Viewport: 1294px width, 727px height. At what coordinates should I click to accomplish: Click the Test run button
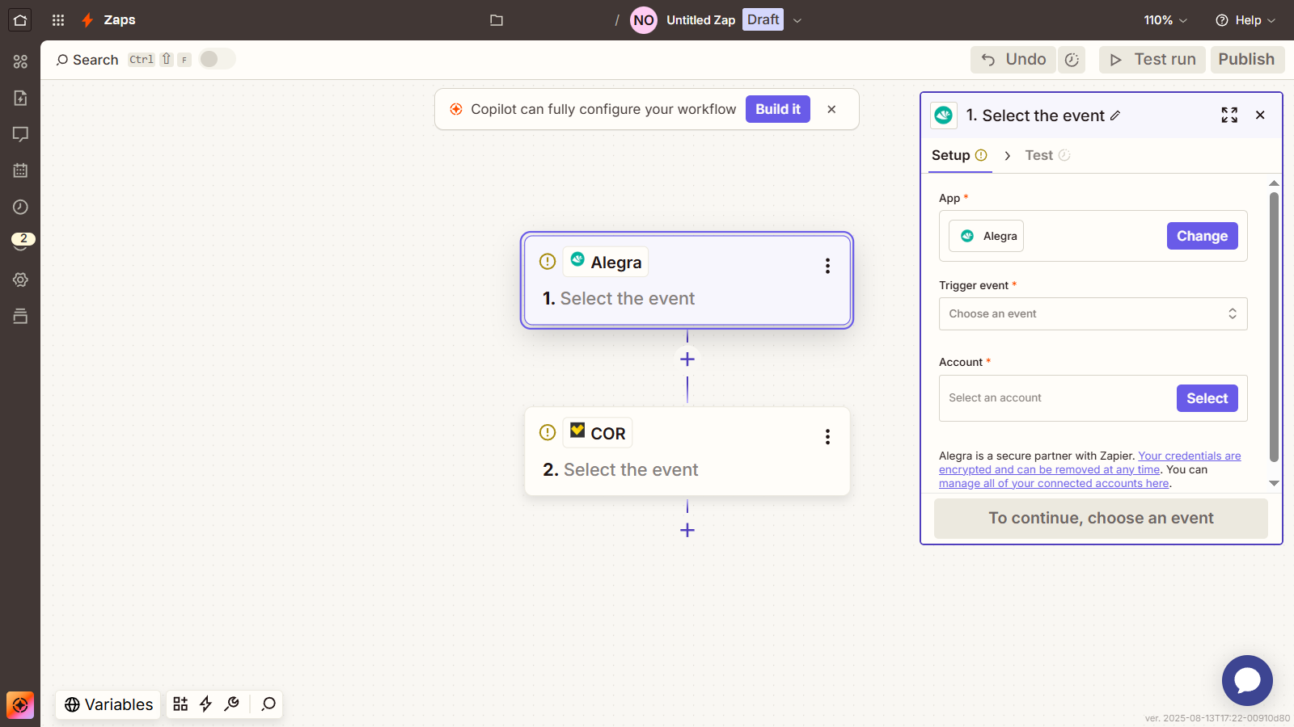point(1152,60)
